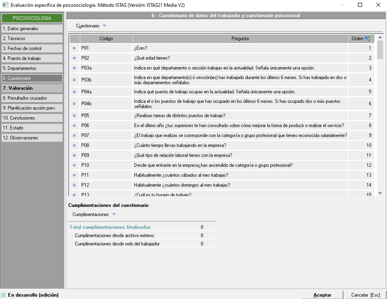The width and height of the screenshot is (387, 299).
Task: Click the blue row marker beside P11
Action: (x=75, y=175)
